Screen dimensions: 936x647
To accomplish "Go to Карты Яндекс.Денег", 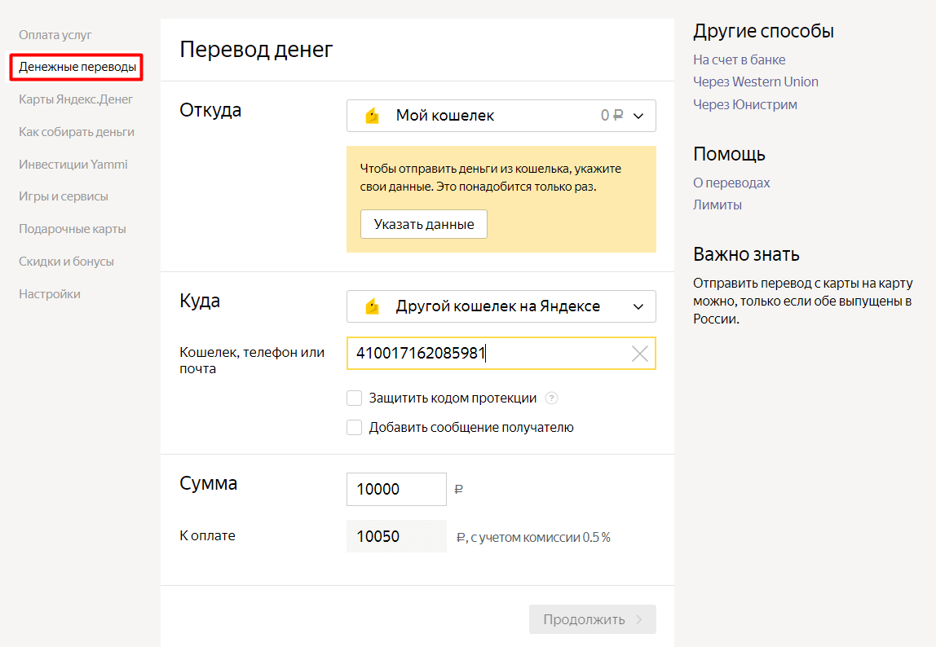I will (76, 99).
